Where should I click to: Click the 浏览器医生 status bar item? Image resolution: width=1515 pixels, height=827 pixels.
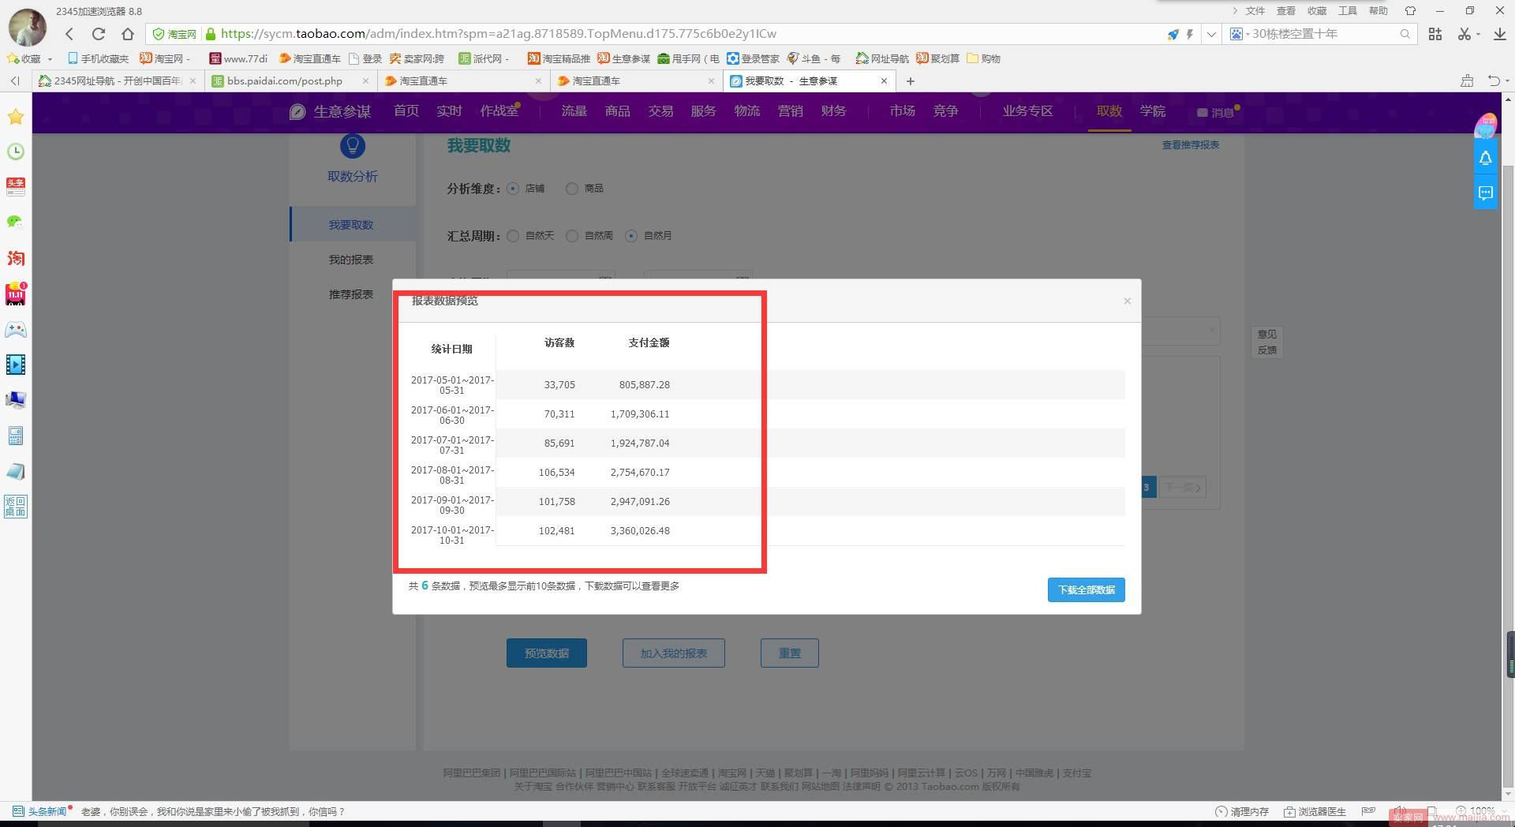tap(1315, 811)
